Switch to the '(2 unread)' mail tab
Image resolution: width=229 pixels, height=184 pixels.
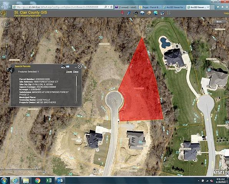click(x=126, y=7)
